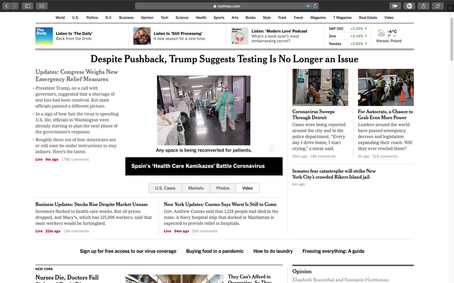Click the Modern Love podcast thumbnail
This screenshot has height=283, width=454.
tap(240, 36)
